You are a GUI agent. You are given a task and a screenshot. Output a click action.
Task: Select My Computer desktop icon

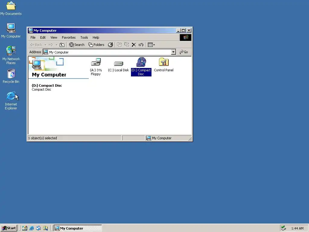pyautogui.click(x=11, y=31)
